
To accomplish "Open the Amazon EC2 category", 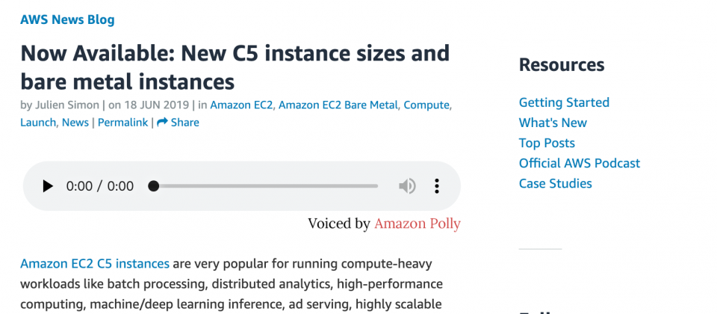I will (x=241, y=105).
